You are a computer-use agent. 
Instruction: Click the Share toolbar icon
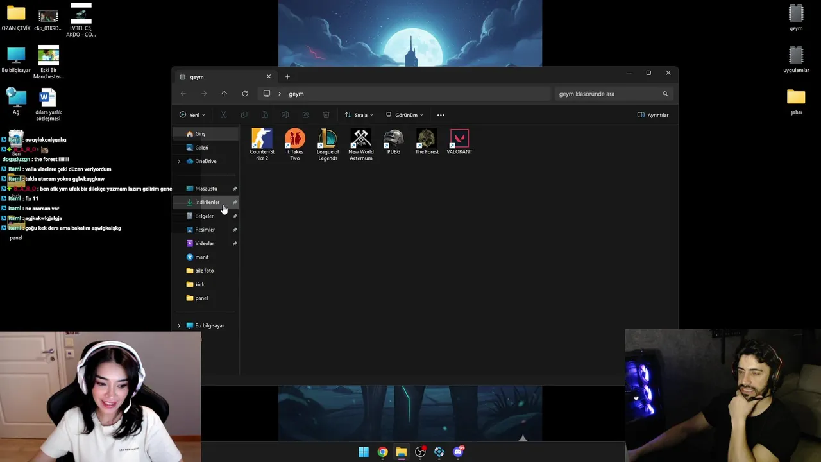[305, 115]
